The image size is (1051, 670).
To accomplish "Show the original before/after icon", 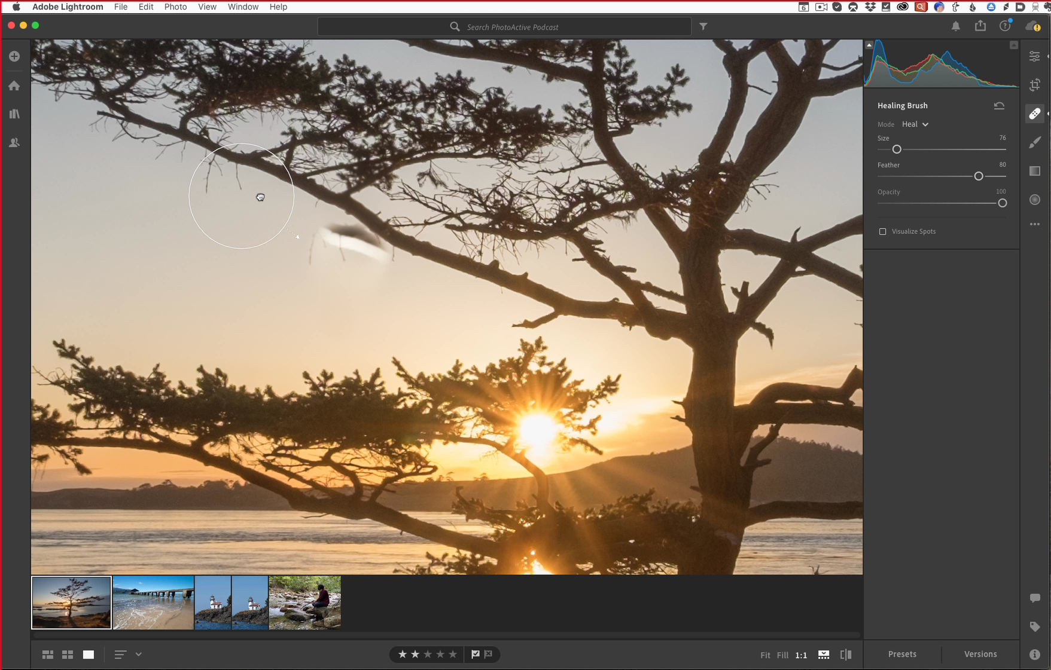I will point(845,654).
